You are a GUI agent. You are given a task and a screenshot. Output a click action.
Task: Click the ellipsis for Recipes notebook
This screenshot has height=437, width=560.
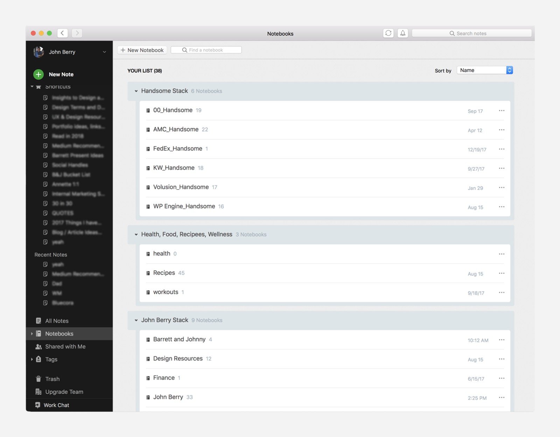point(502,273)
